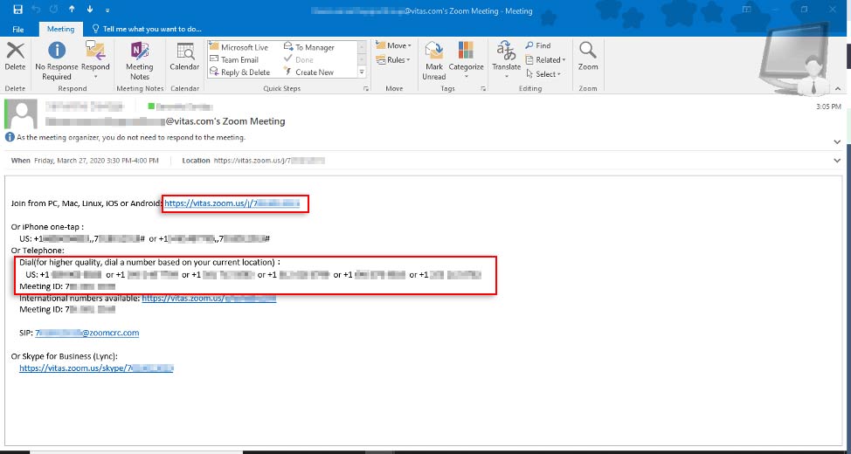Open the Move dropdown

tap(393, 45)
